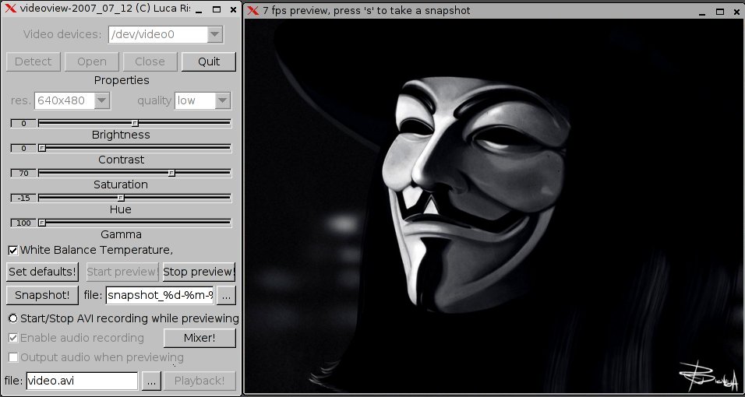Click the Stop preview! button
The width and height of the screenshot is (745, 397).
tap(199, 272)
